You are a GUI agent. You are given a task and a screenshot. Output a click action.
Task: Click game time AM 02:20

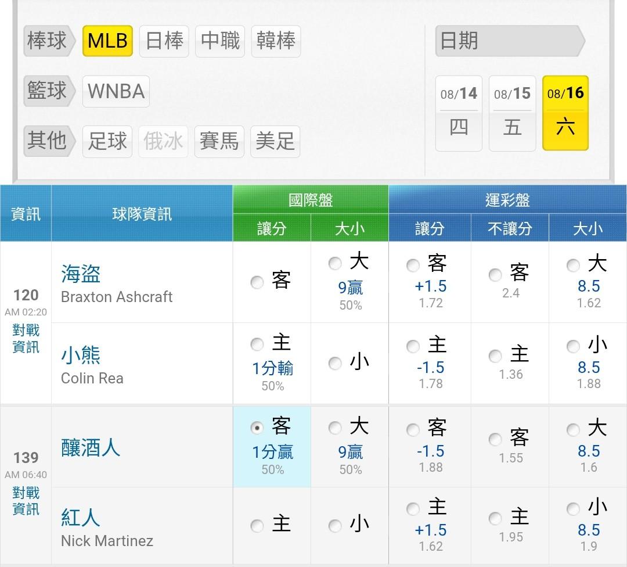pyautogui.click(x=26, y=312)
